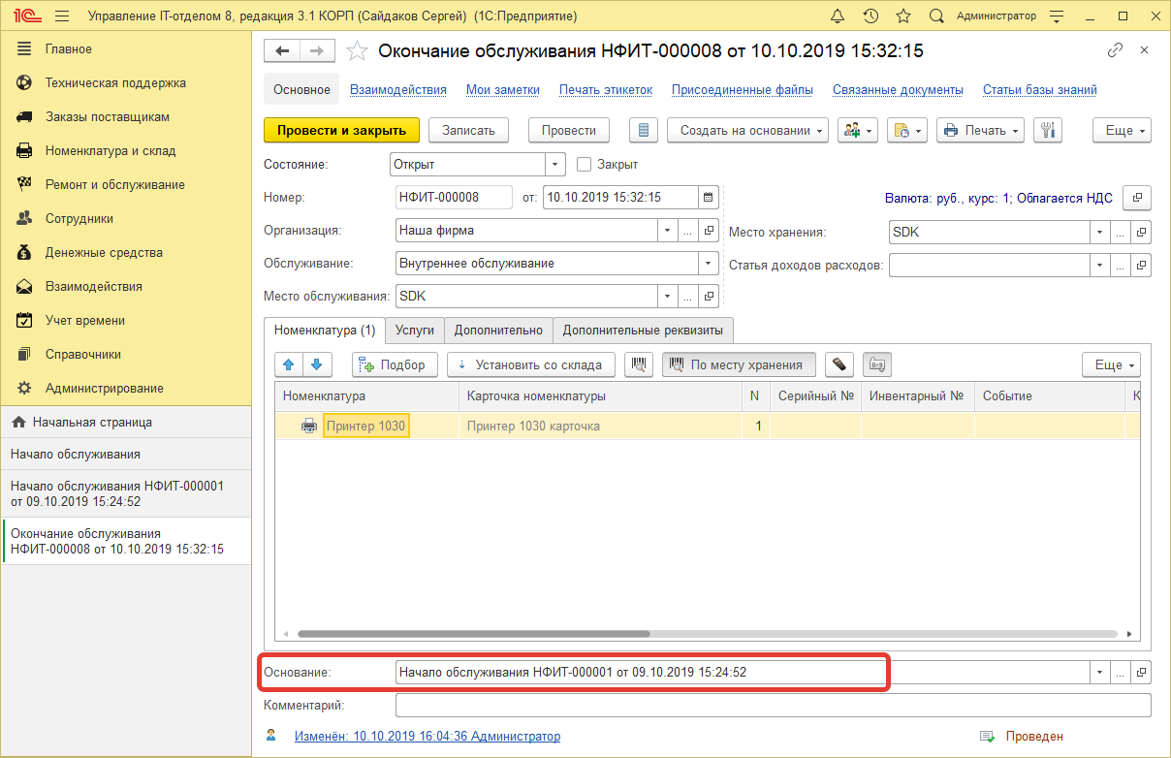
Task: Move row up with blue arrow icon
Action: point(288,364)
